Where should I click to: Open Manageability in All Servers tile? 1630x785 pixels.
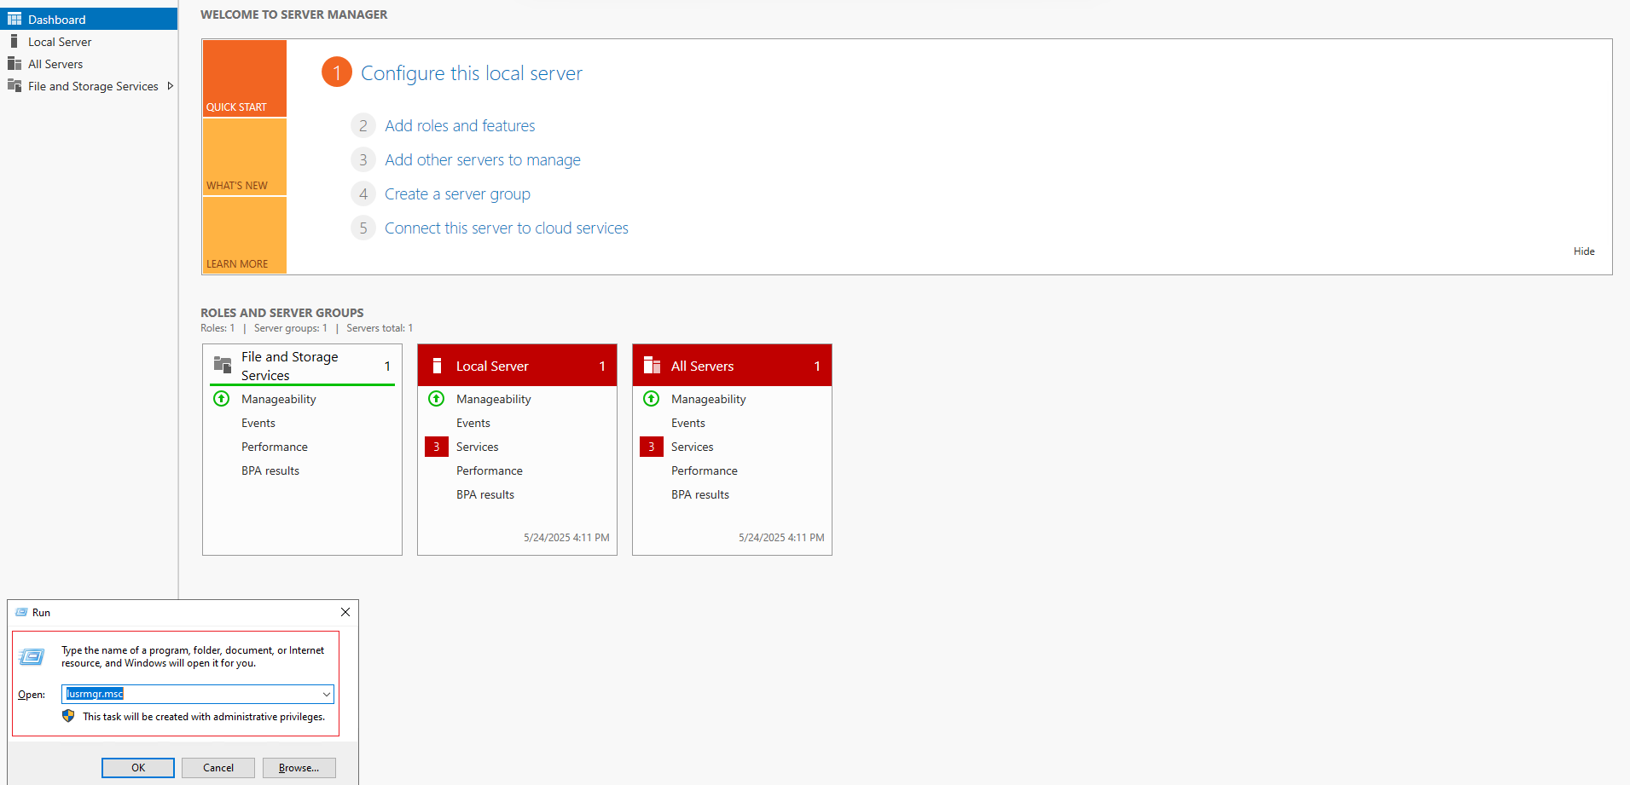click(708, 399)
